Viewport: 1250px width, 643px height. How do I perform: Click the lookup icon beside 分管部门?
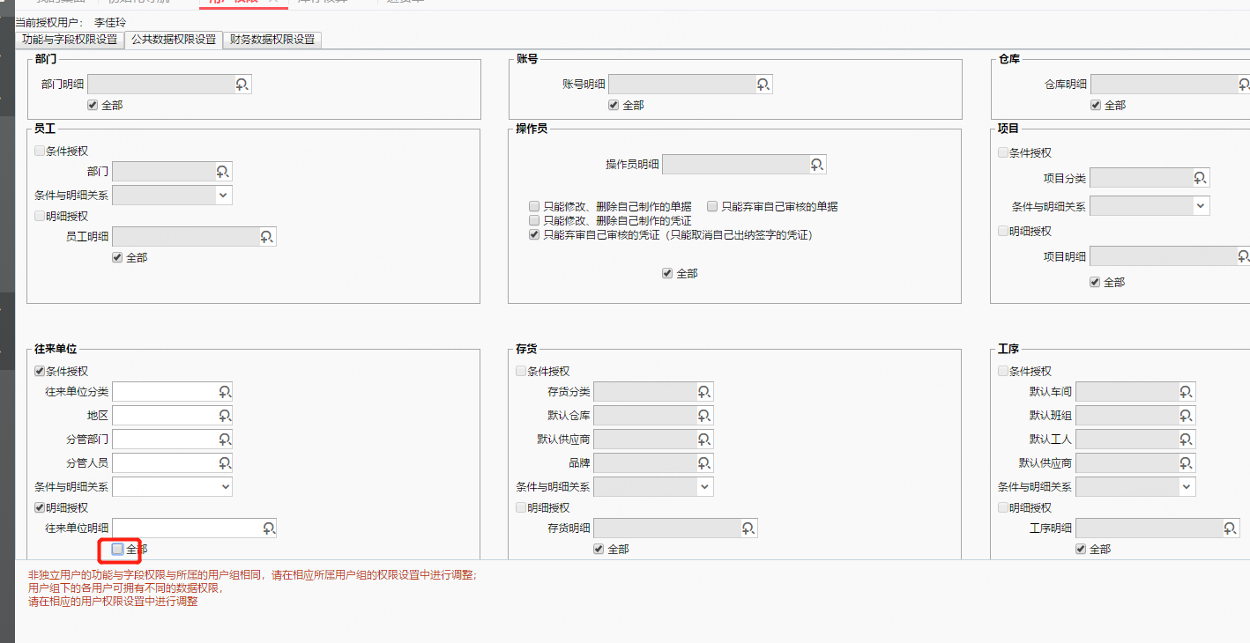(x=225, y=439)
